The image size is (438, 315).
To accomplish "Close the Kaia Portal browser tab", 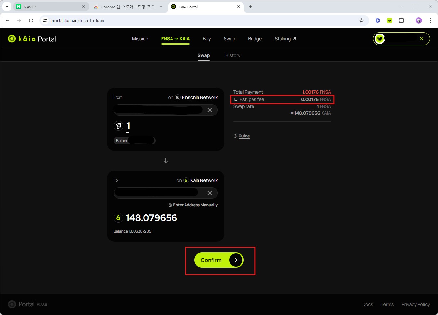I will [239, 7].
